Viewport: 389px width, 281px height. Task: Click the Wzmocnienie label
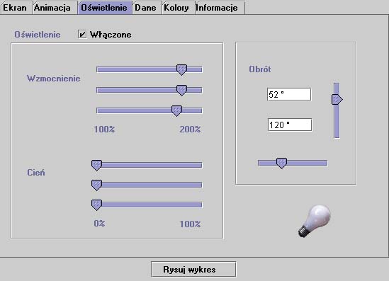pyautogui.click(x=54, y=79)
